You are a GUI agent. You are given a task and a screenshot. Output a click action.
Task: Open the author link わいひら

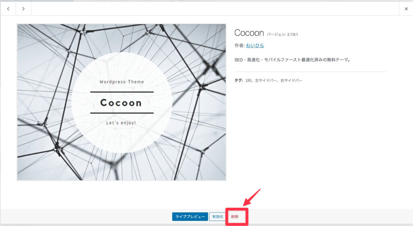click(x=255, y=46)
